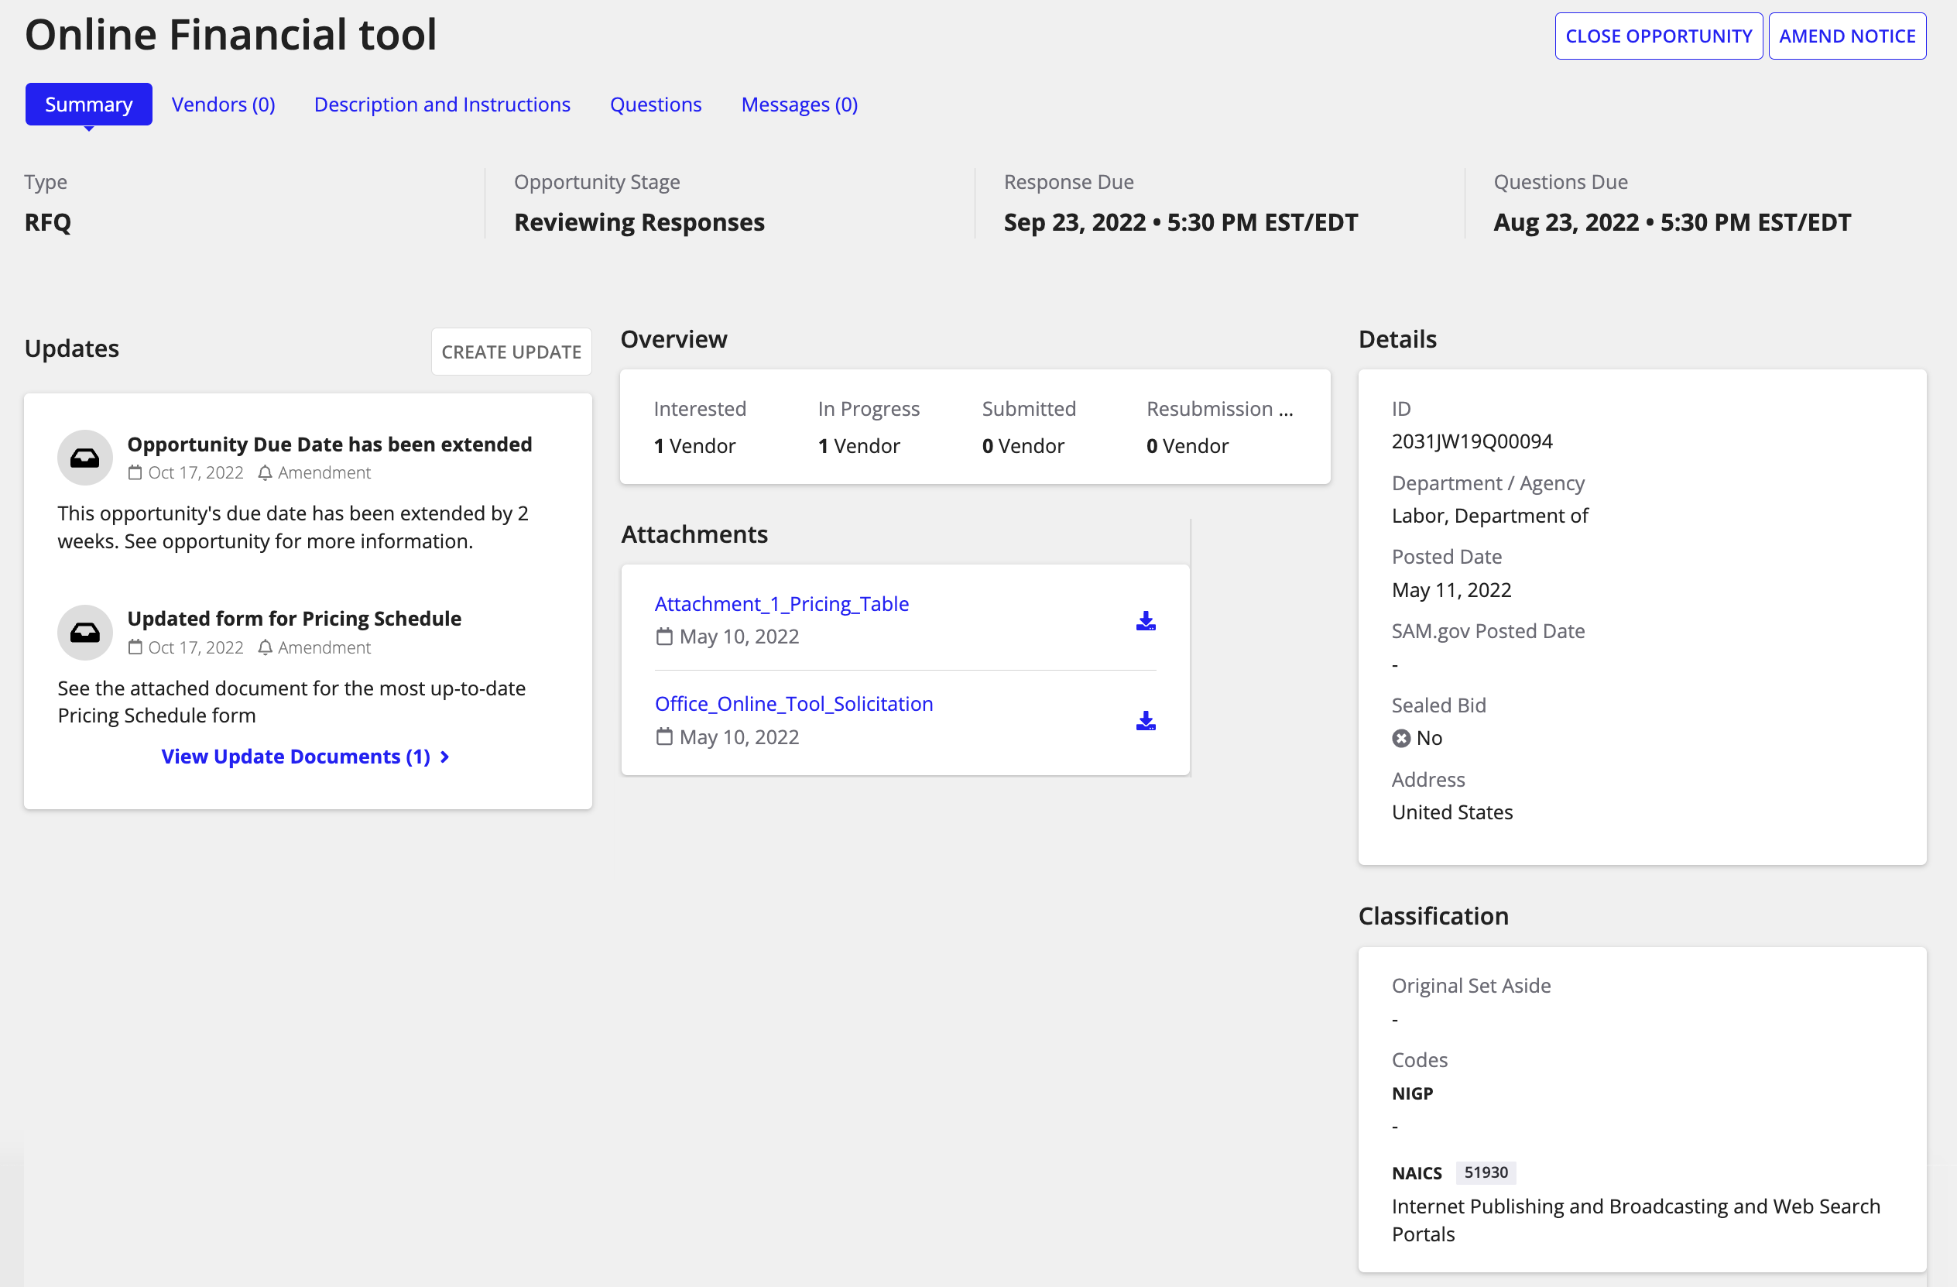Open the Summary tab

click(89, 105)
